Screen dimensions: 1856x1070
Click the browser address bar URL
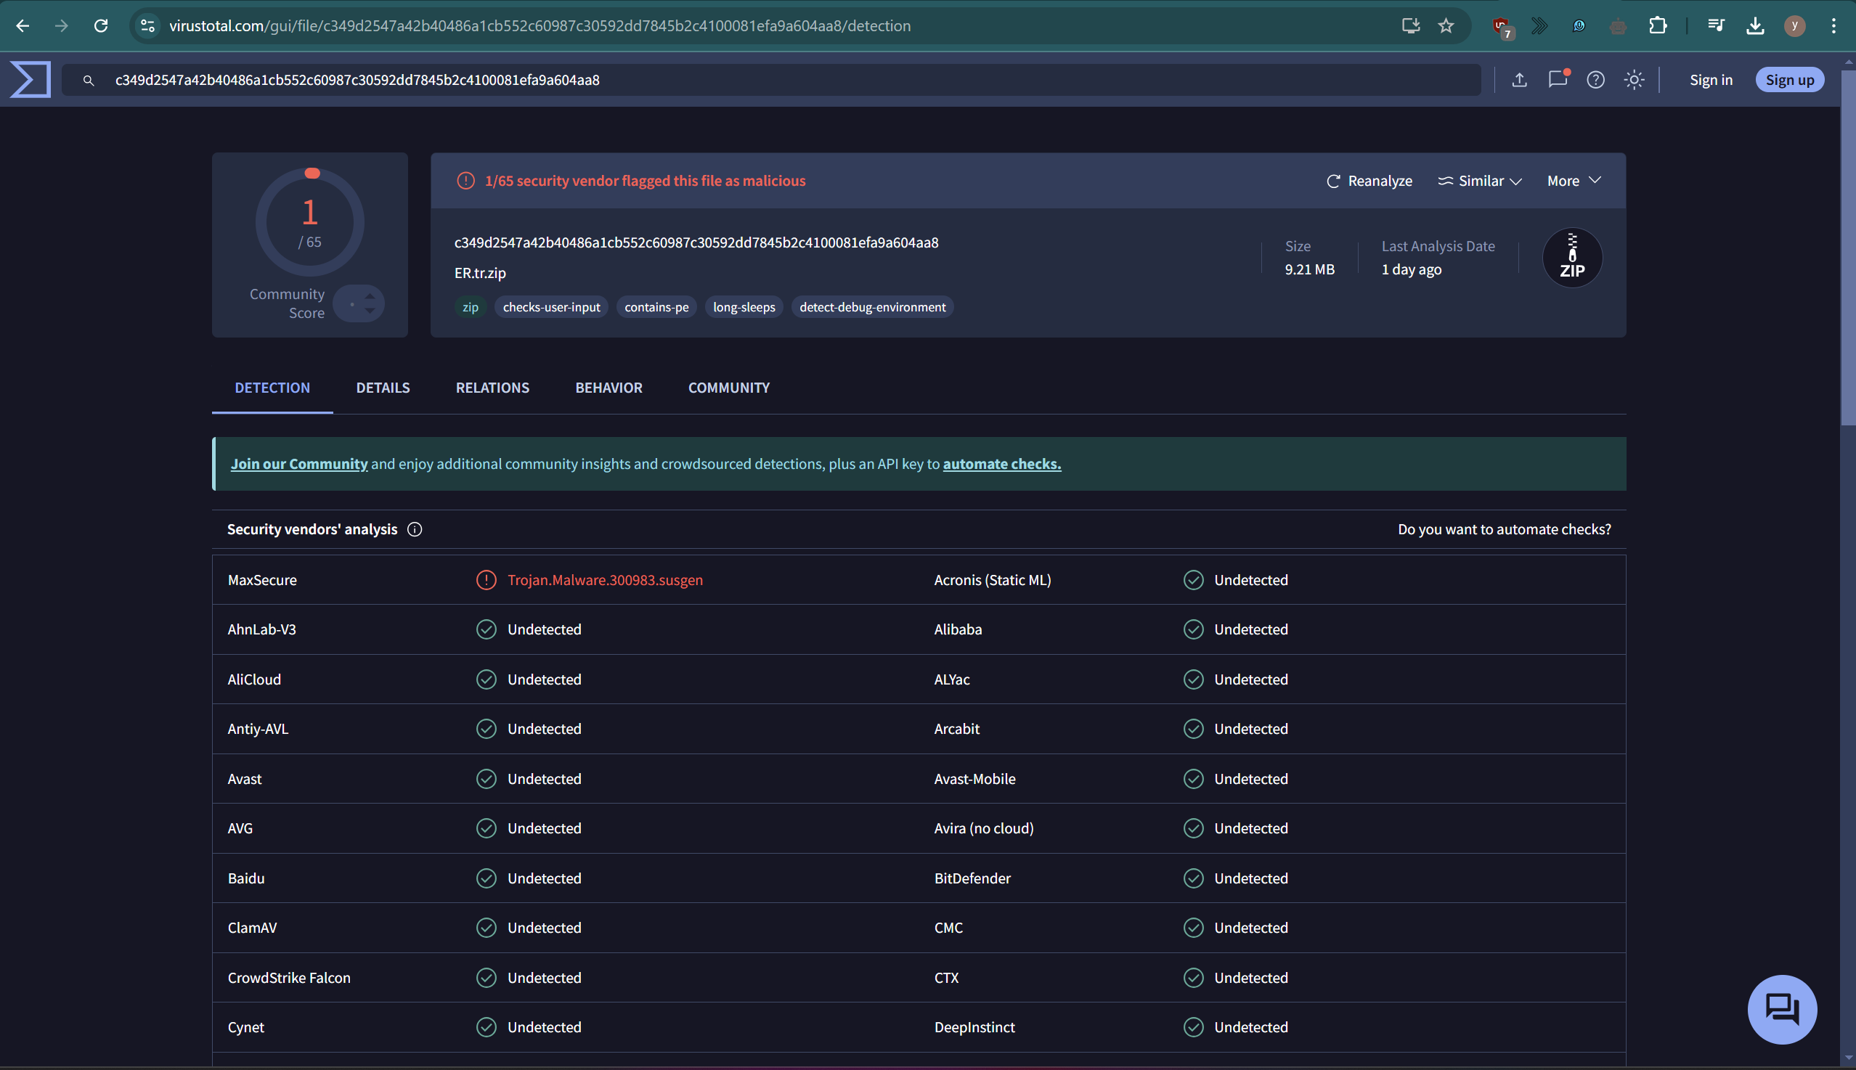pos(540,25)
